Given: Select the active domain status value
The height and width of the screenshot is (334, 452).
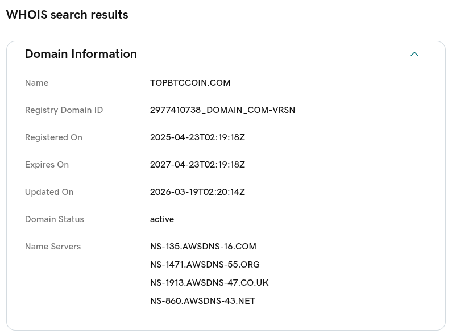Looking at the screenshot, I should coord(162,219).
